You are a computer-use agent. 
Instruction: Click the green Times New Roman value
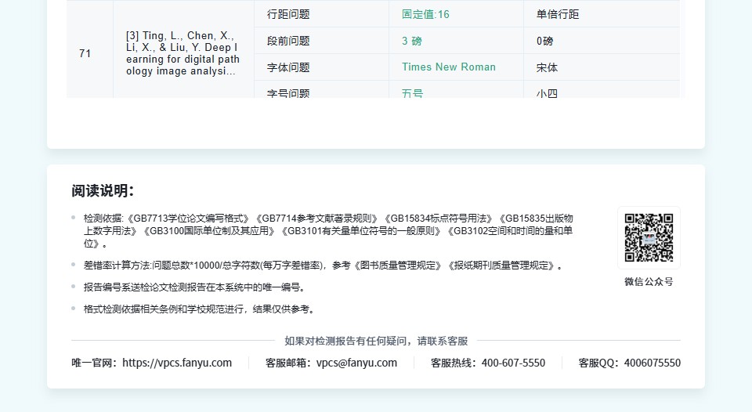(448, 67)
